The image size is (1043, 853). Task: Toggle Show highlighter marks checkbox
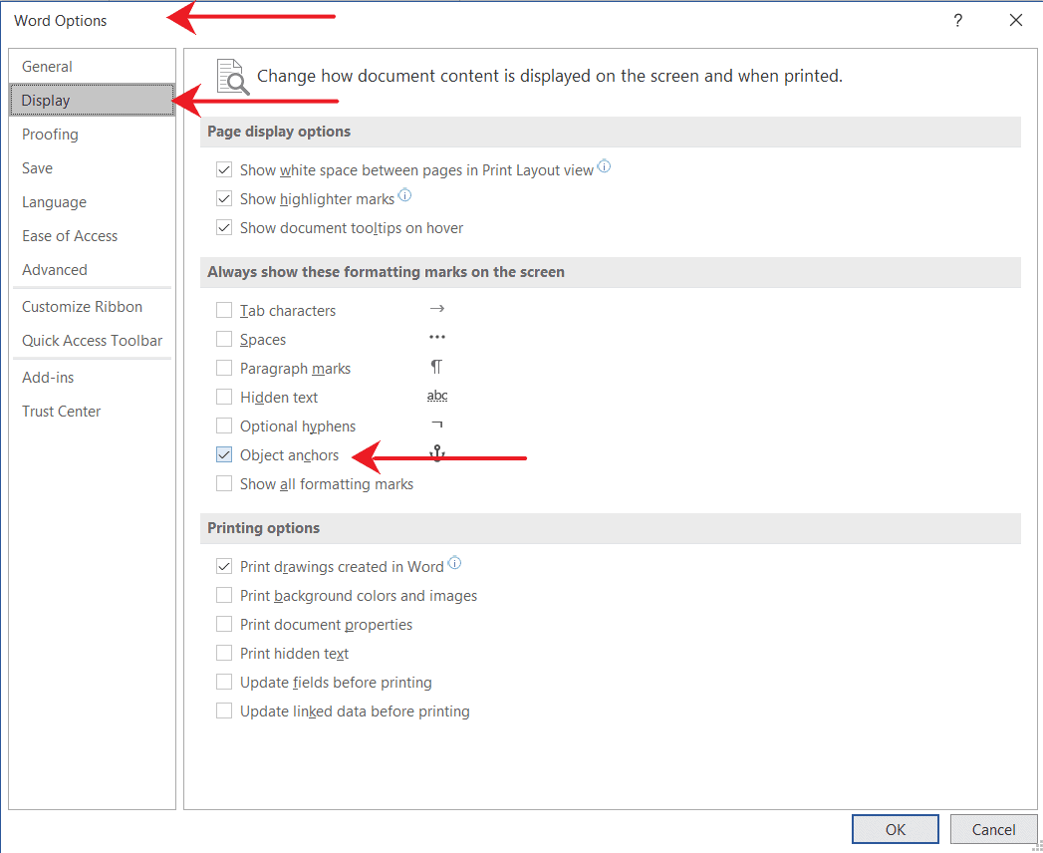point(224,199)
